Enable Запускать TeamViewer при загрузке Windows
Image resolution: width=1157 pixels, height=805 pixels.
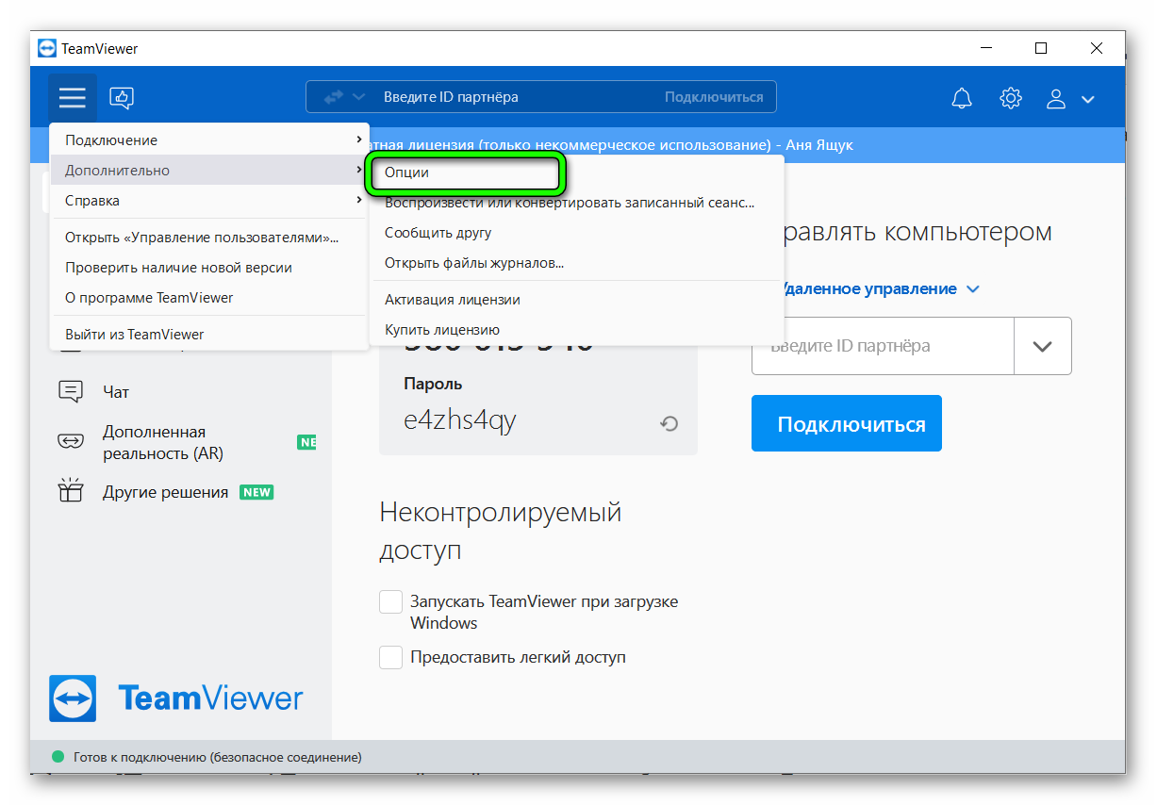pos(390,601)
